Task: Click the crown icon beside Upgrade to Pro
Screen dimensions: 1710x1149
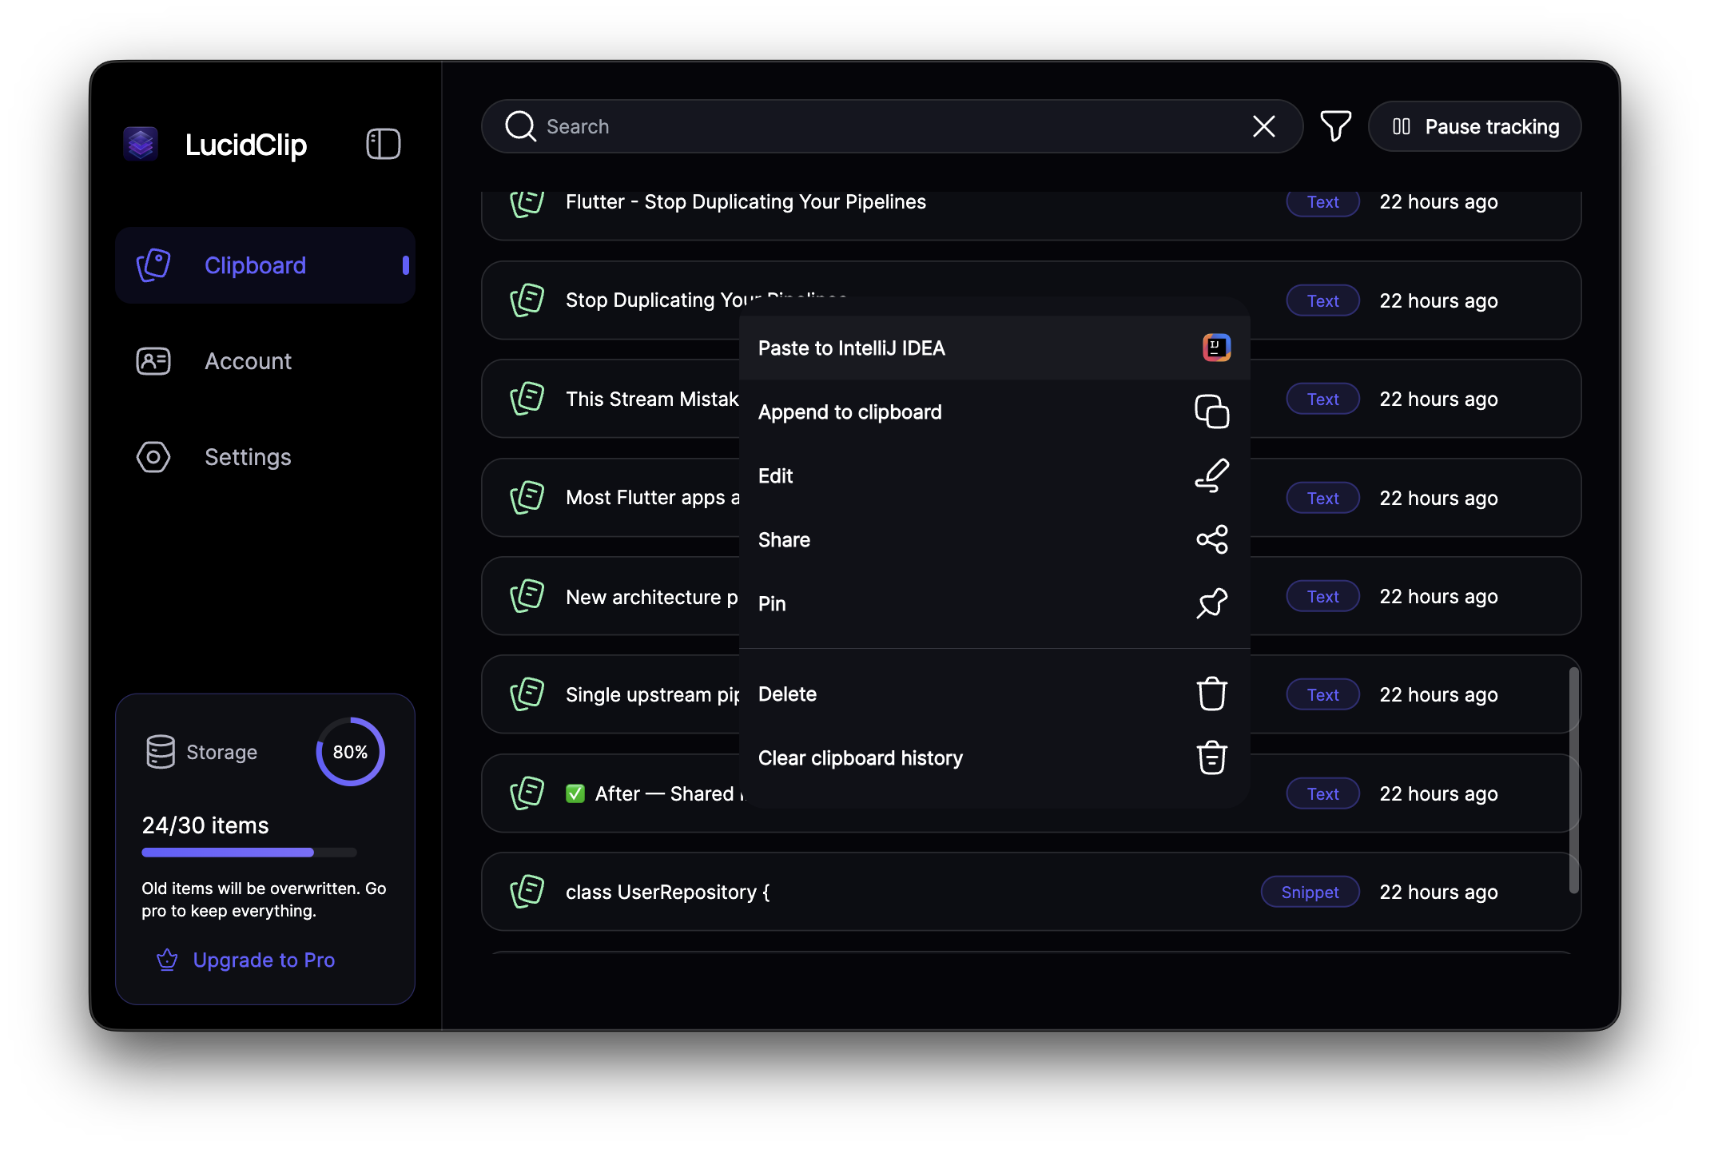Action: pyautogui.click(x=166, y=960)
